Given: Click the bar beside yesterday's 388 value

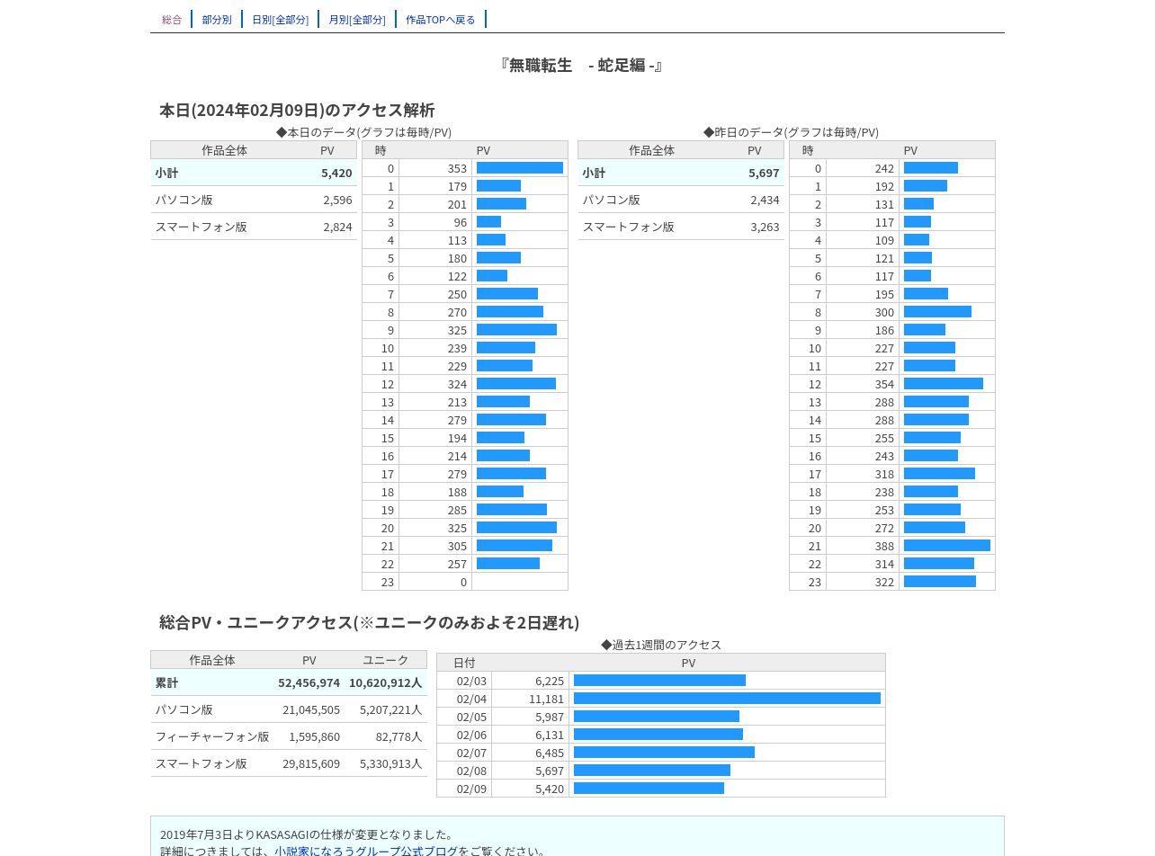Looking at the screenshot, I should tap(947, 546).
